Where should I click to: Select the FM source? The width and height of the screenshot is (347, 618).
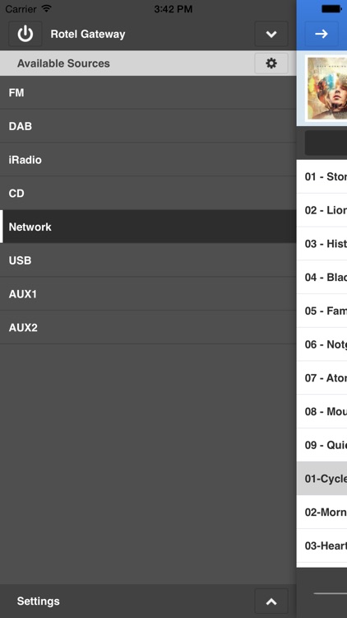(x=148, y=92)
